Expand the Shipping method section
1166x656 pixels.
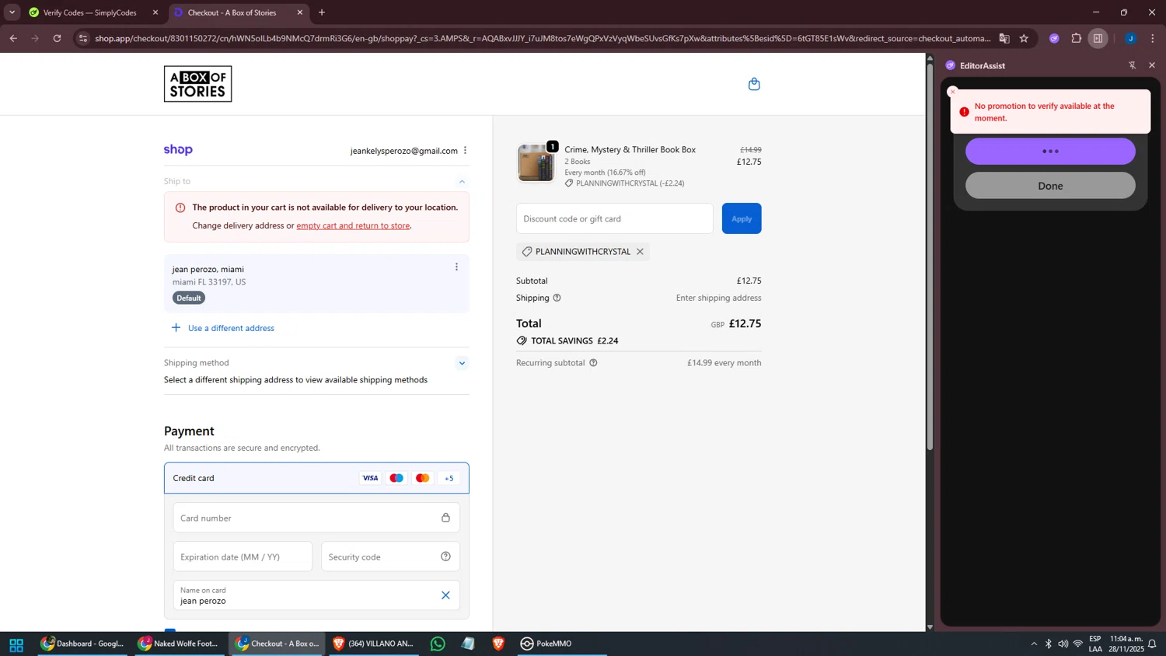(462, 363)
